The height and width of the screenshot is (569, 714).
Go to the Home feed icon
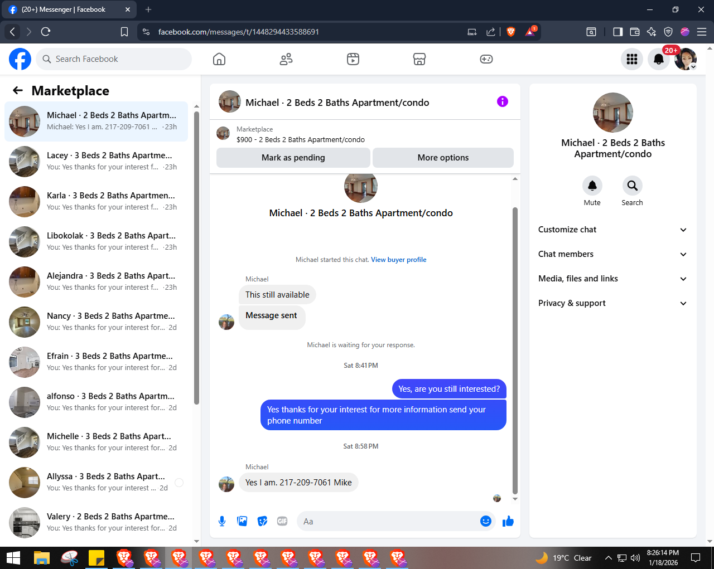[219, 59]
